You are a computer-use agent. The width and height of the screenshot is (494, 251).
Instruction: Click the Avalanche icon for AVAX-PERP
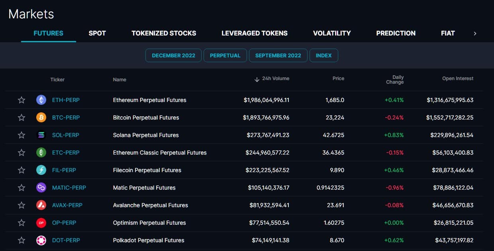(x=41, y=205)
